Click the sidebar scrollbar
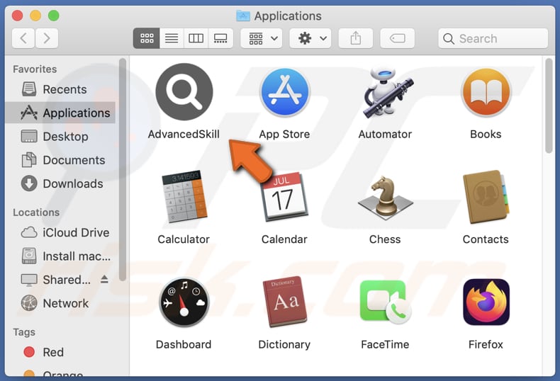560x381 pixels. click(123, 170)
